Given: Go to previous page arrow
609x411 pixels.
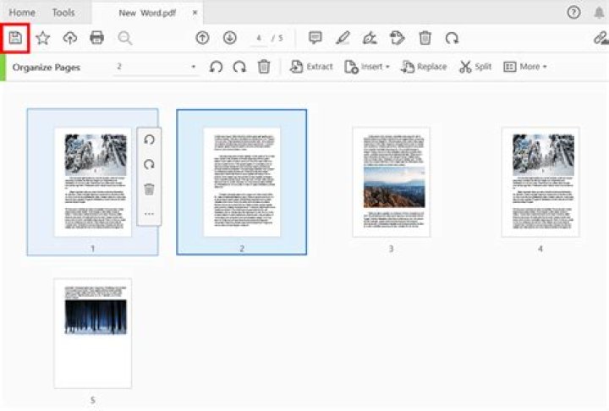Looking at the screenshot, I should 202,38.
